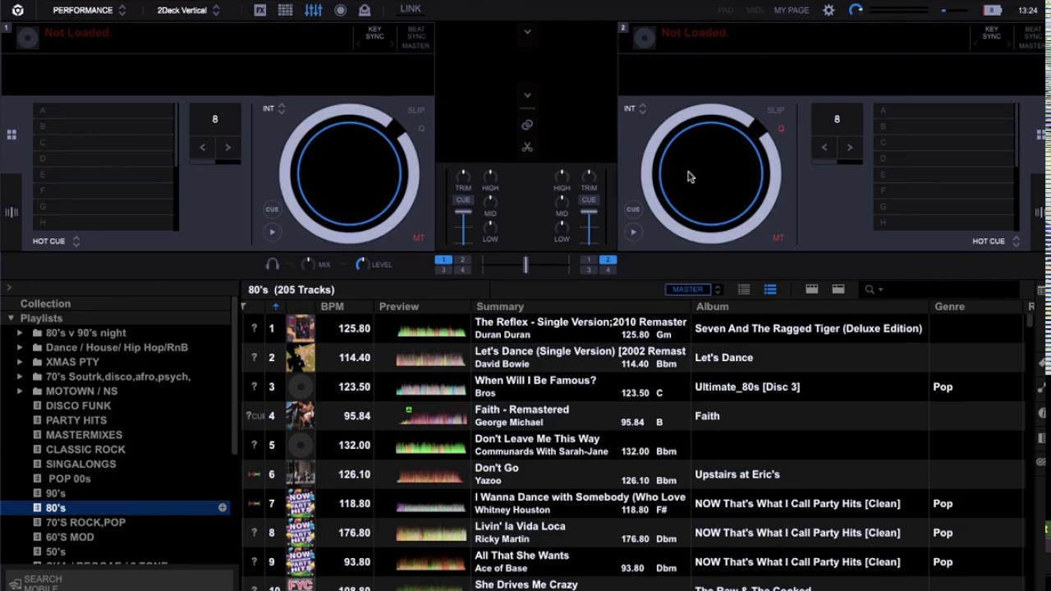Open deck 1 INT mode selector
The height and width of the screenshot is (591, 1051).
click(274, 108)
